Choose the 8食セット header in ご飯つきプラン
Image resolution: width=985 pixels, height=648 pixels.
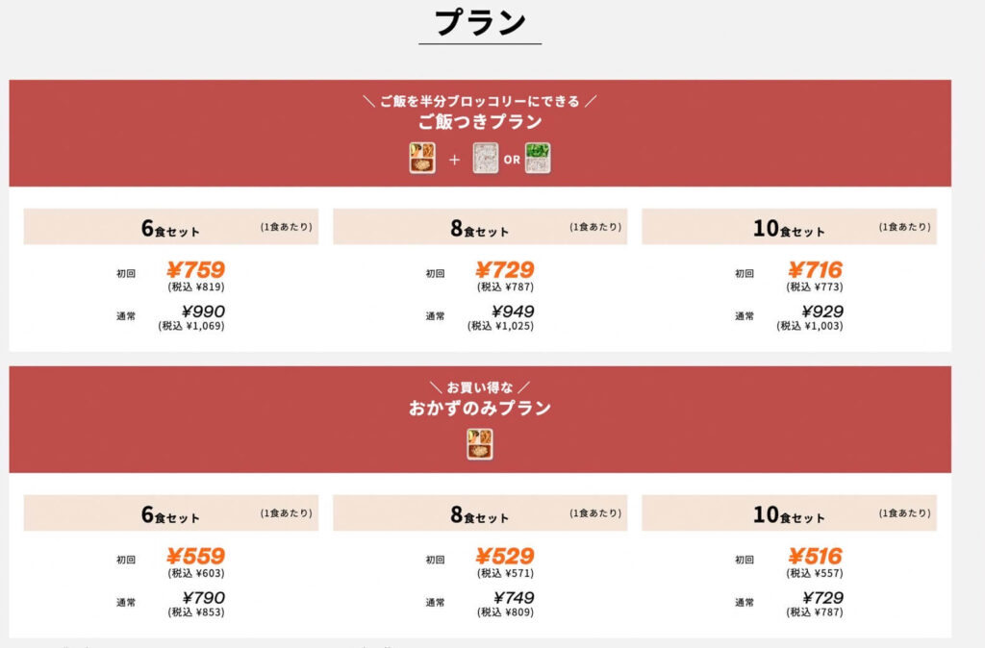(479, 229)
